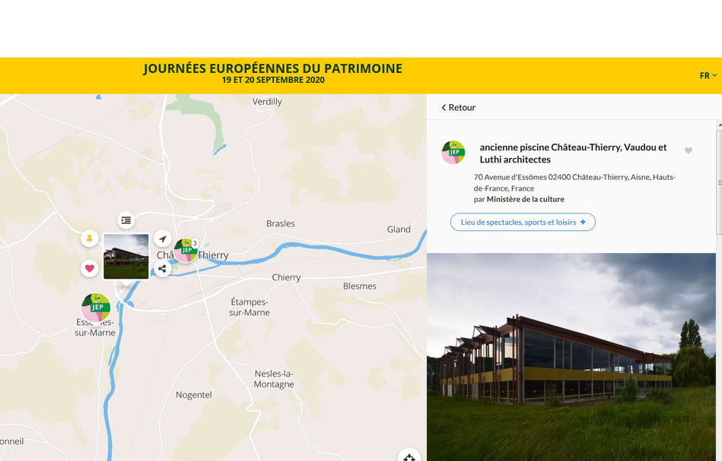Open the building thumbnail on the map

coord(126,257)
